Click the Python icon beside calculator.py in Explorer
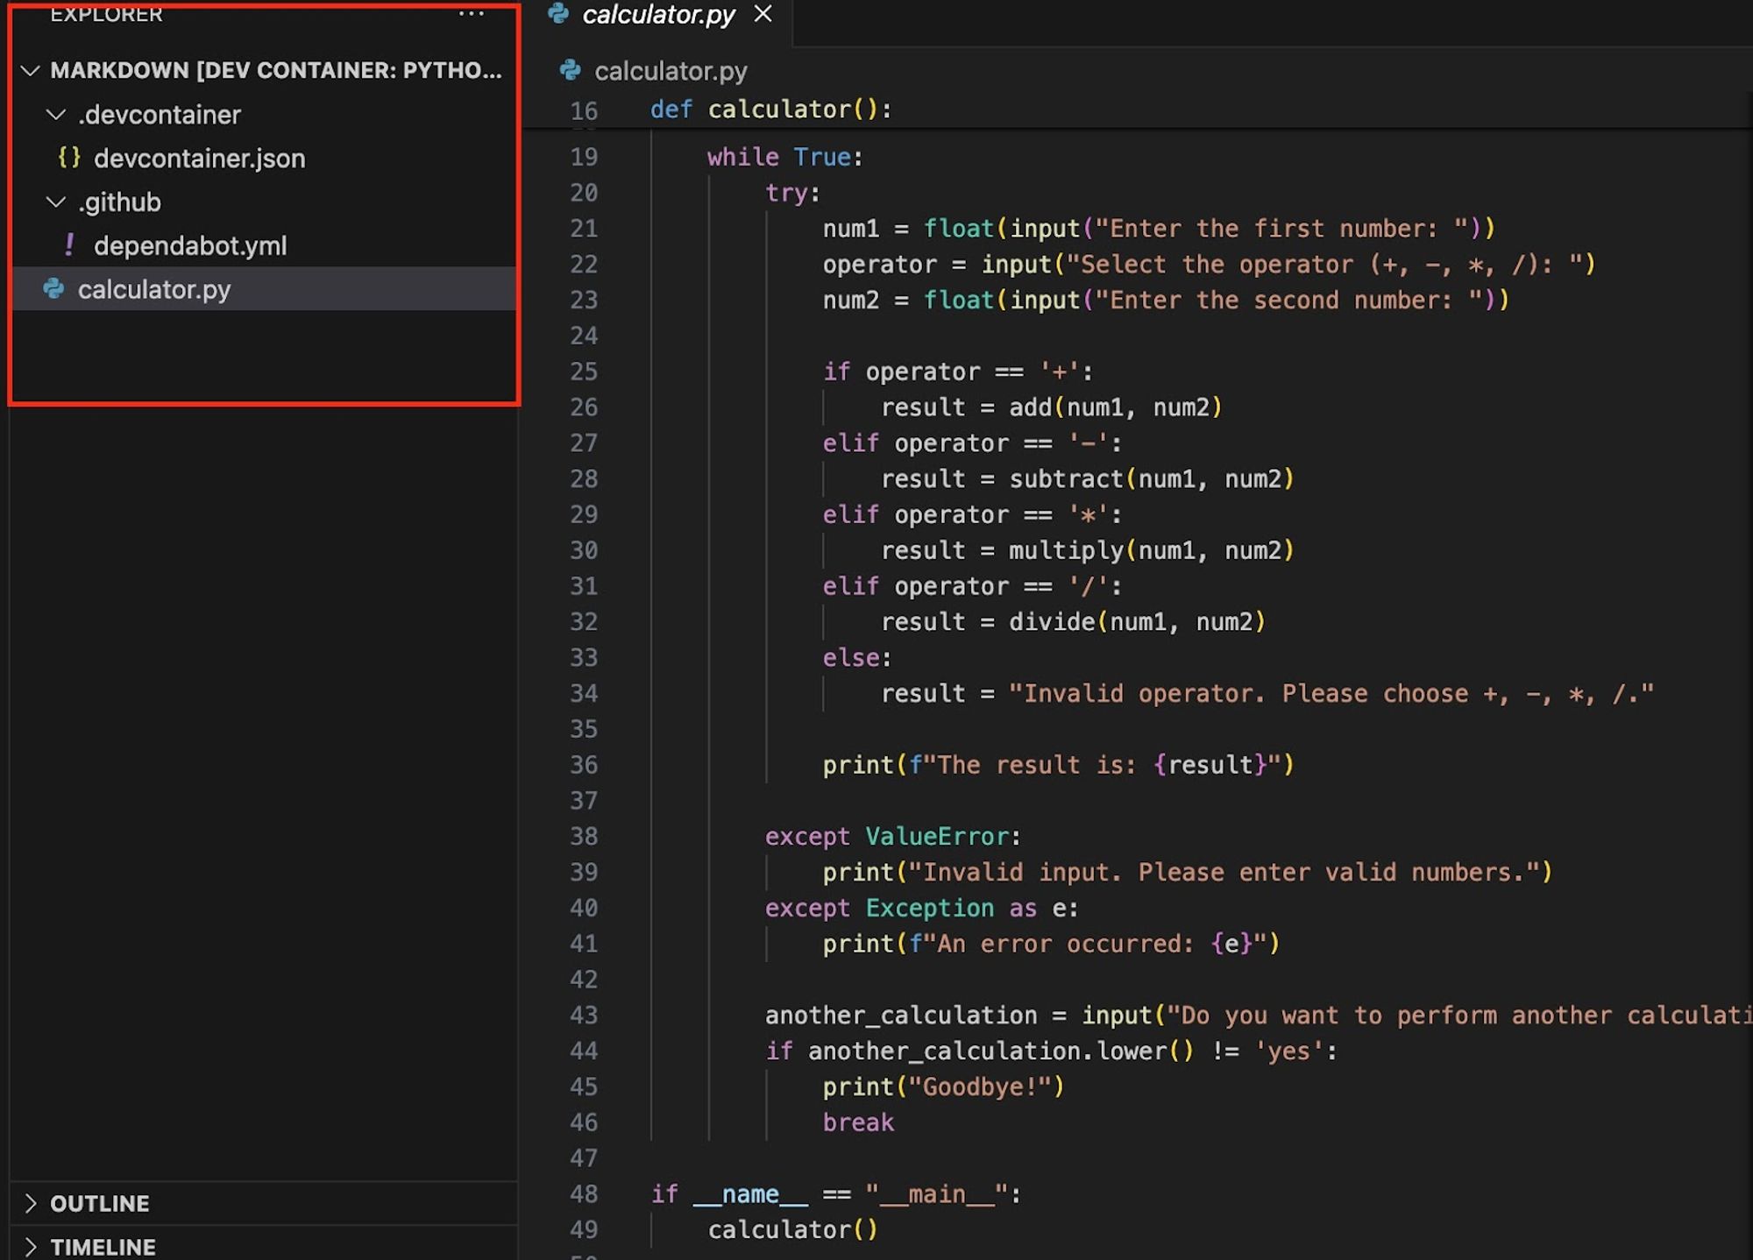Screen dimensions: 1753x1260 pyautogui.click(x=54, y=289)
